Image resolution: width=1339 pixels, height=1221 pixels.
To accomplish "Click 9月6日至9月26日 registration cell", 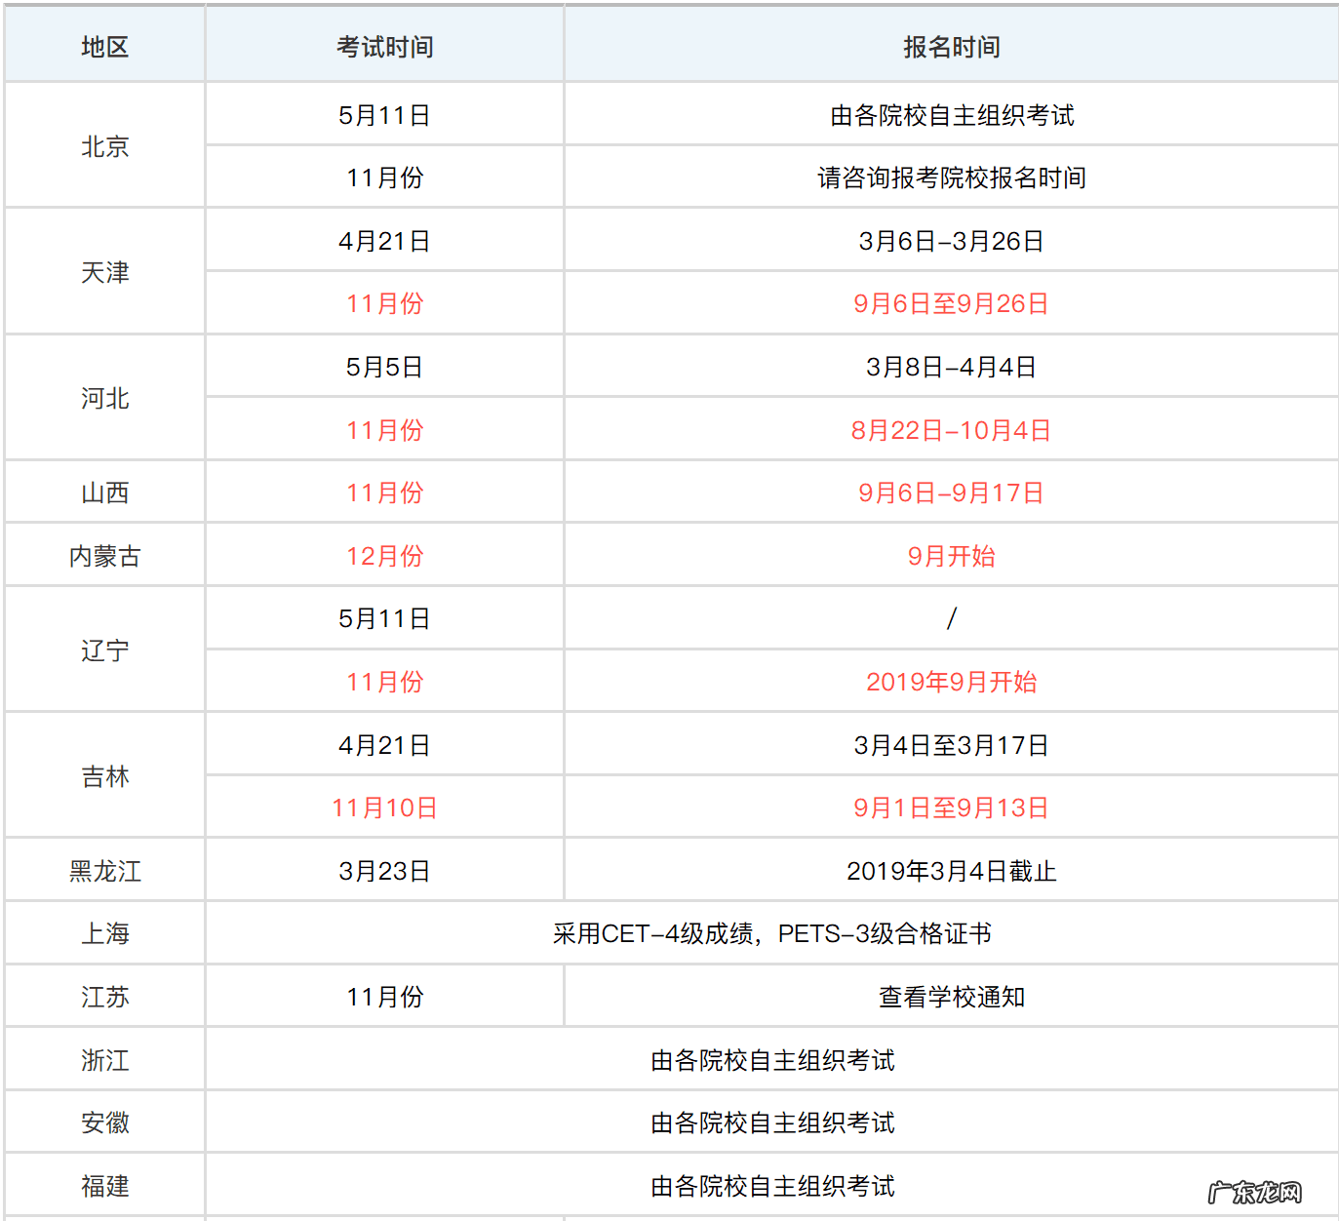I will pyautogui.click(x=951, y=303).
